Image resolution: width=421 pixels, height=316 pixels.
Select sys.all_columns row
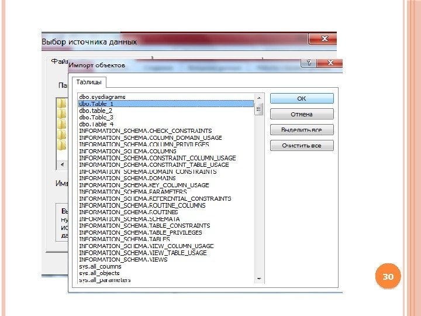tap(166, 266)
